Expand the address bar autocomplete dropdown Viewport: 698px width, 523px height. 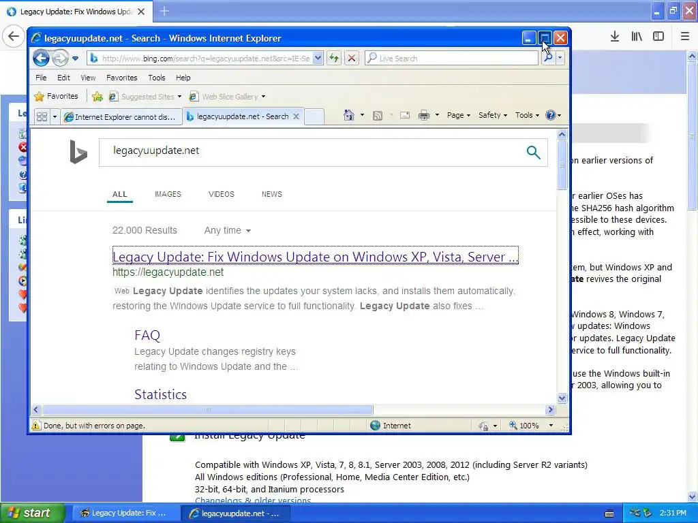[318, 59]
